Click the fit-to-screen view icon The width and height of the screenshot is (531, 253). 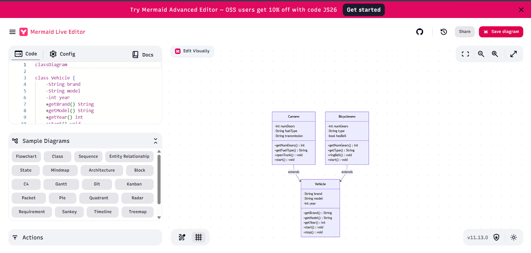465,54
